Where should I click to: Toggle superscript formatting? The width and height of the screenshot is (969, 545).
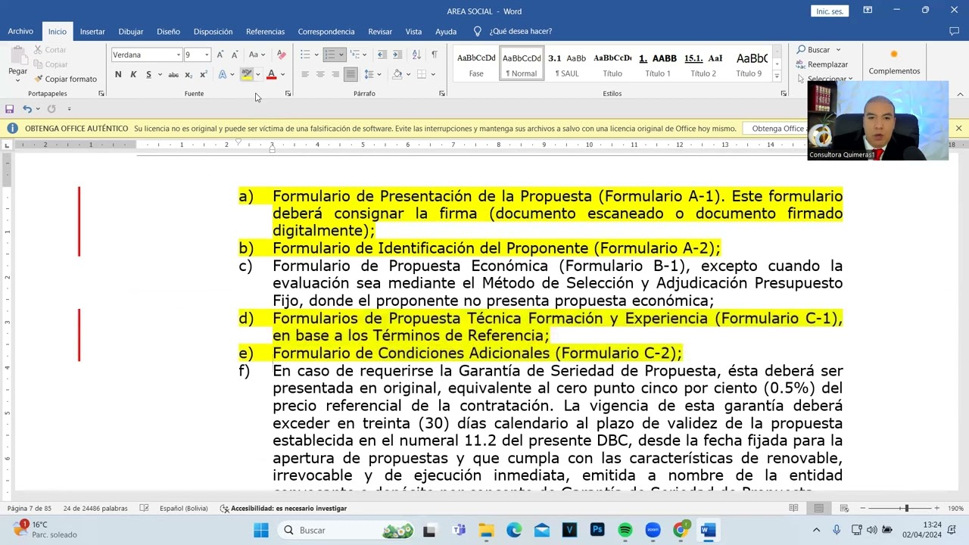click(203, 74)
